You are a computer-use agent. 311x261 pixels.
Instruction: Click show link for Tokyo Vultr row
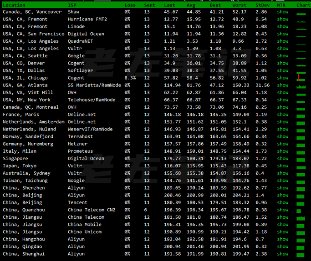click(x=282, y=166)
